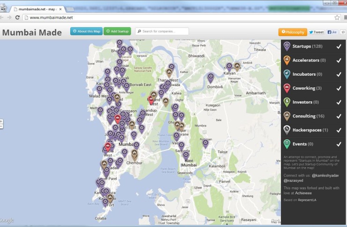Viewport: 347px width, 227px height.
Task: Click the Consulting category pin icon
Action: (x=287, y=116)
